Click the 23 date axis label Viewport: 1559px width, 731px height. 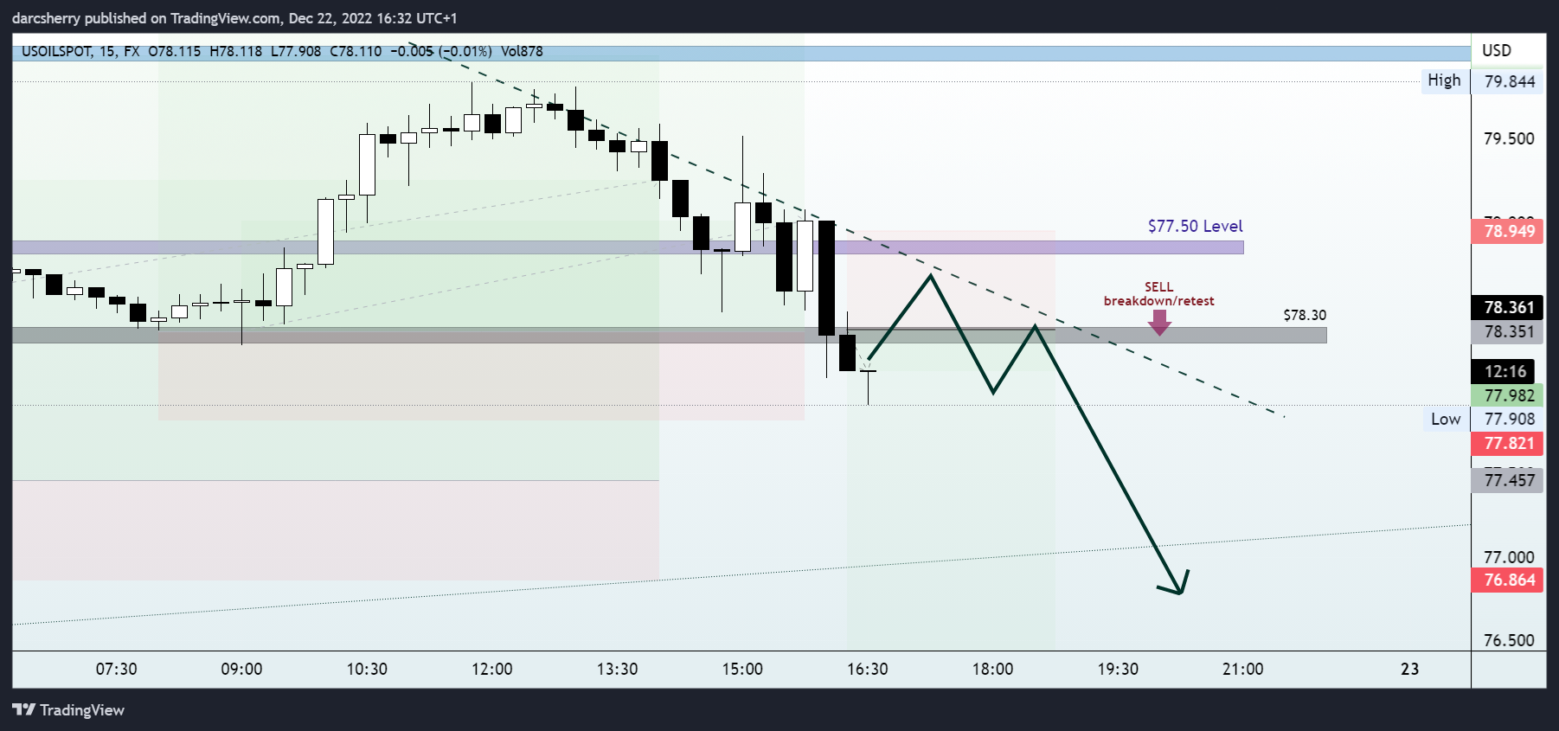(x=1410, y=669)
